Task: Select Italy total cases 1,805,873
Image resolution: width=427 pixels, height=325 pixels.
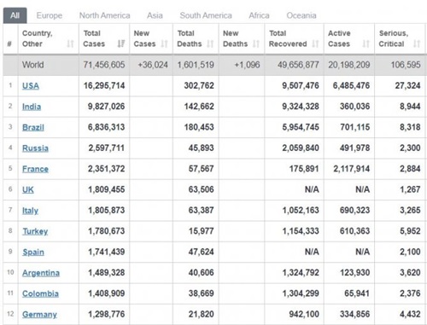Action: click(x=106, y=210)
